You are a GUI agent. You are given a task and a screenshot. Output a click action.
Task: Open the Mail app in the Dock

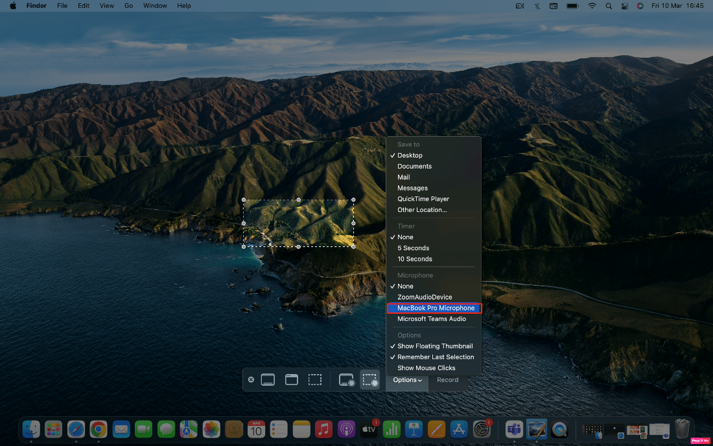coord(121,428)
